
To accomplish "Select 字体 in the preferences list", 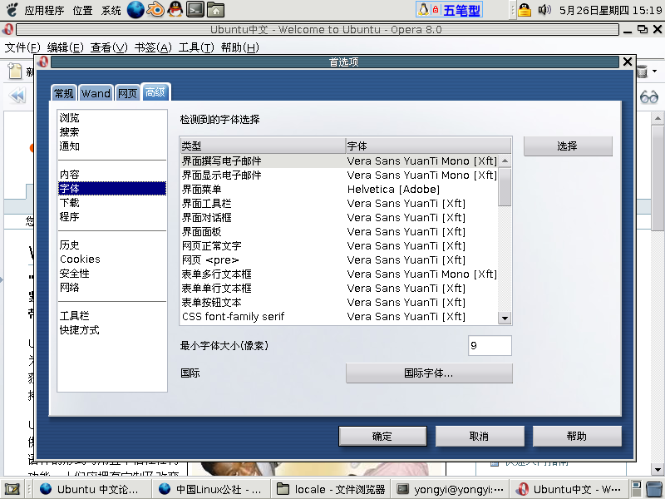I will (x=112, y=189).
